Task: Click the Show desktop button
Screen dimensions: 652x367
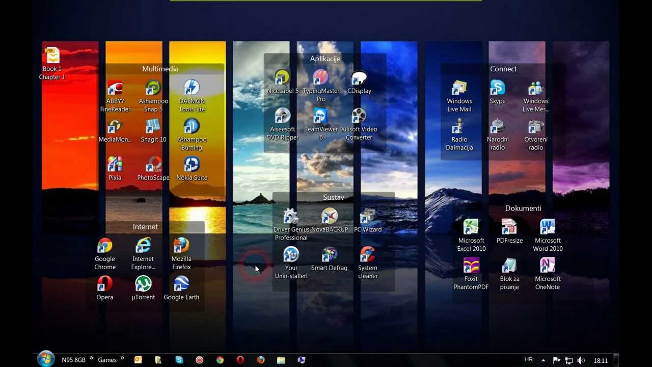Action: 616,360
